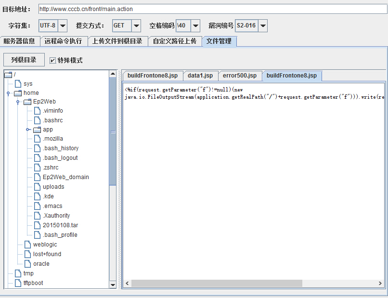Viewport: 388px width, 298px height.
Task: Click the .emacs file icon
Action: pyautogui.click(x=38, y=206)
